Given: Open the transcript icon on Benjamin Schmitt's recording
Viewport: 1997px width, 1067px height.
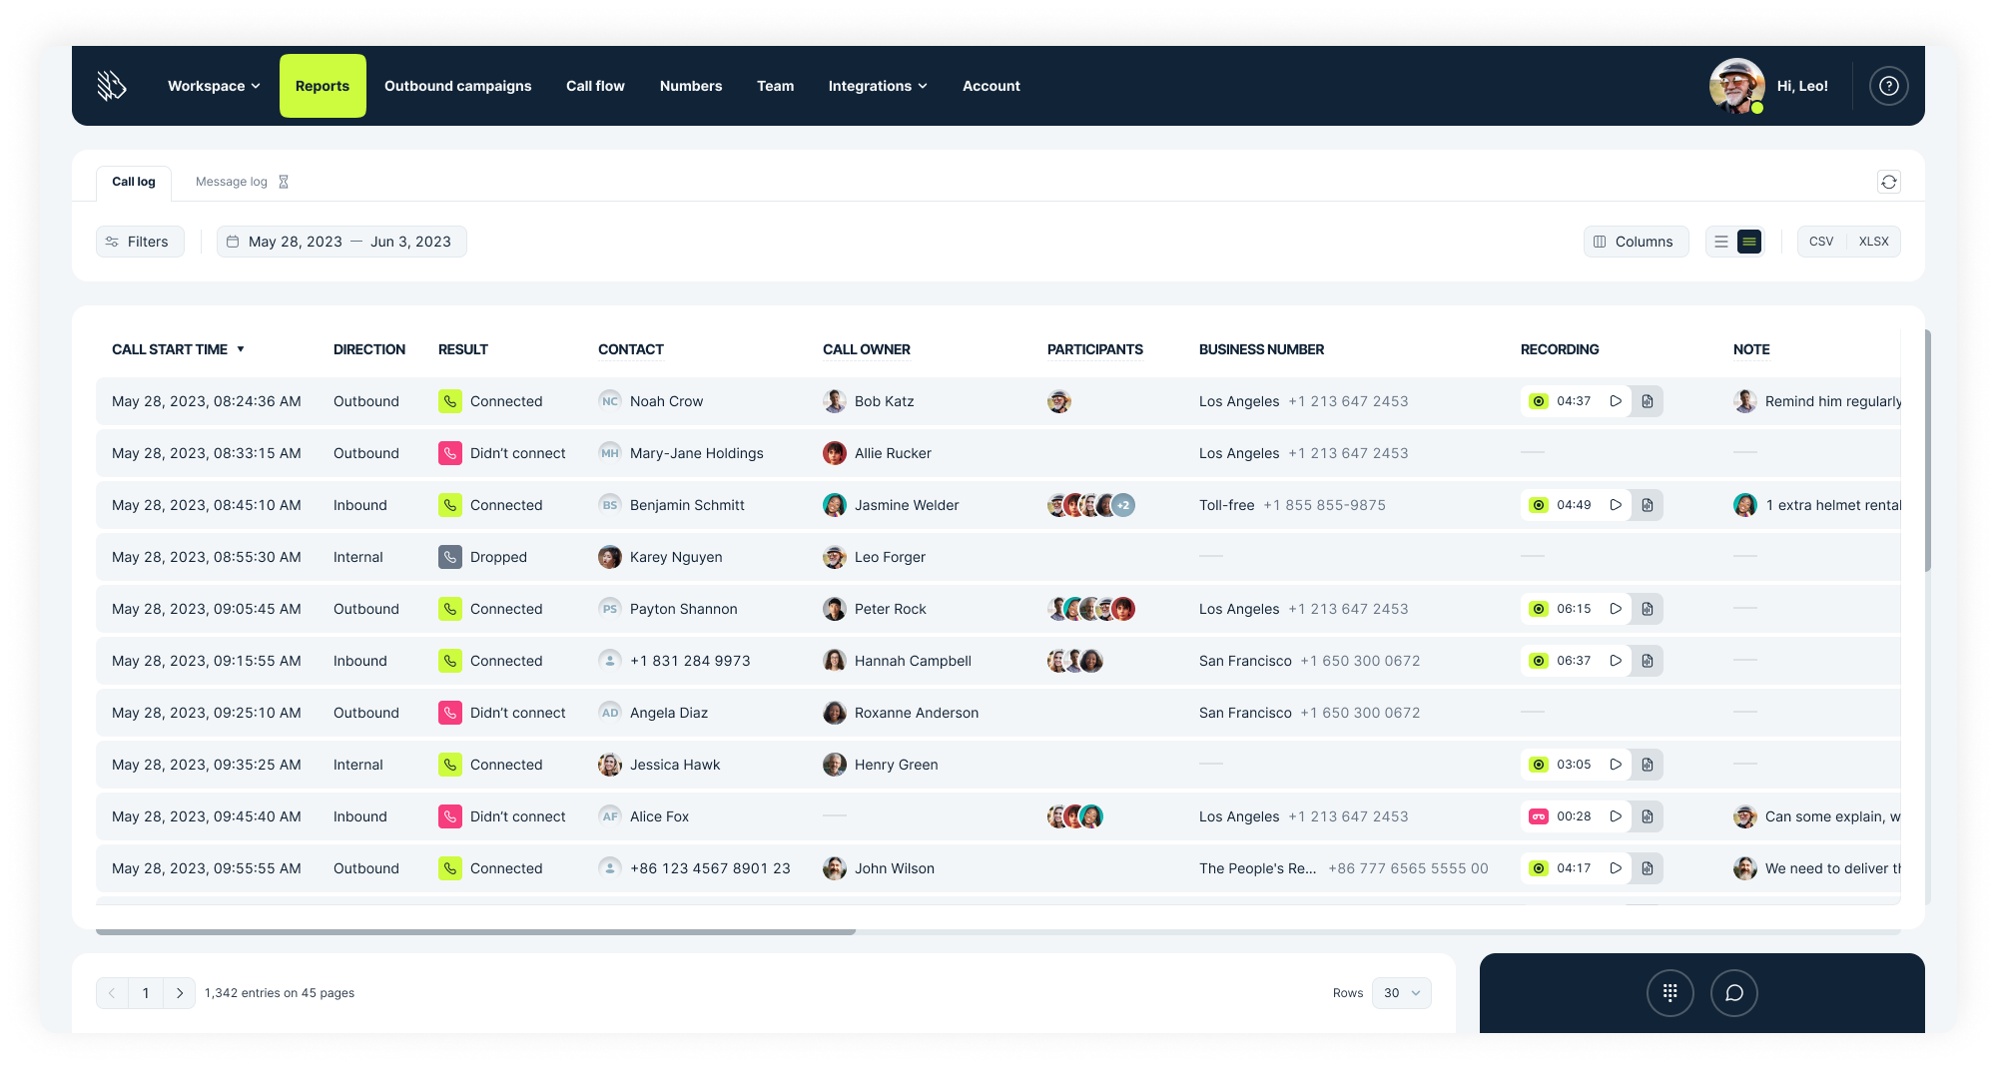Looking at the screenshot, I should pyautogui.click(x=1648, y=505).
